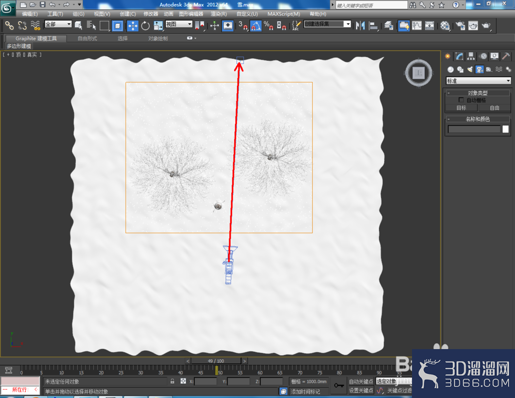Toggle the Window/Crossing selection mode

tap(117, 25)
